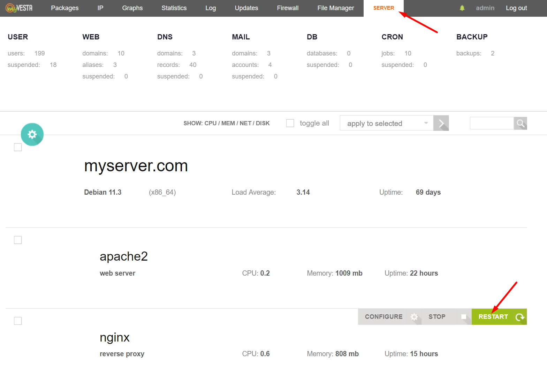547x382 pixels.
Task: Configure the nginx service
Action: 390,317
